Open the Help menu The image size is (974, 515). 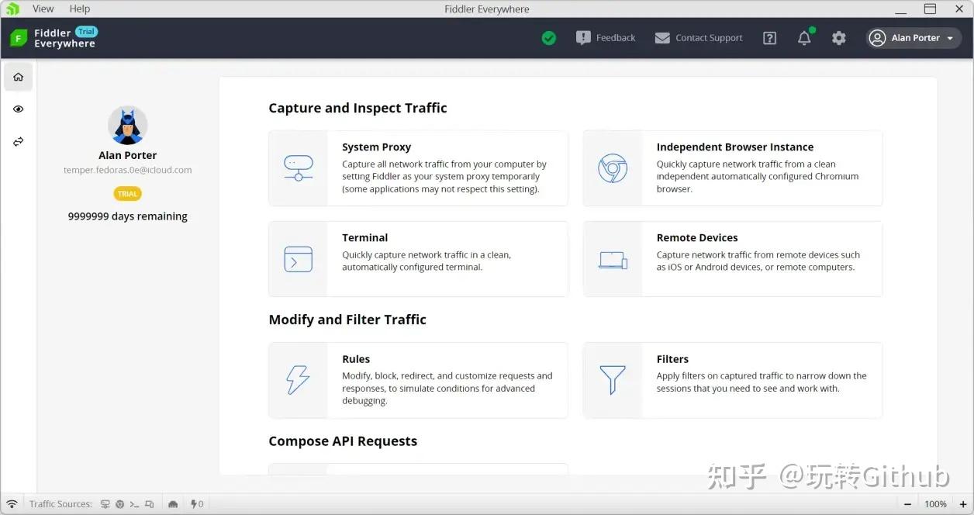(80, 9)
